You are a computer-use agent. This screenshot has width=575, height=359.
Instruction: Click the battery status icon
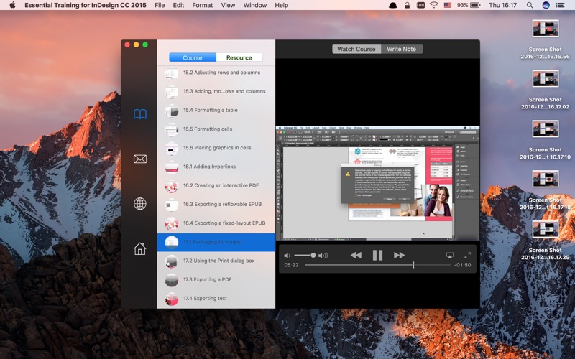(475, 5)
